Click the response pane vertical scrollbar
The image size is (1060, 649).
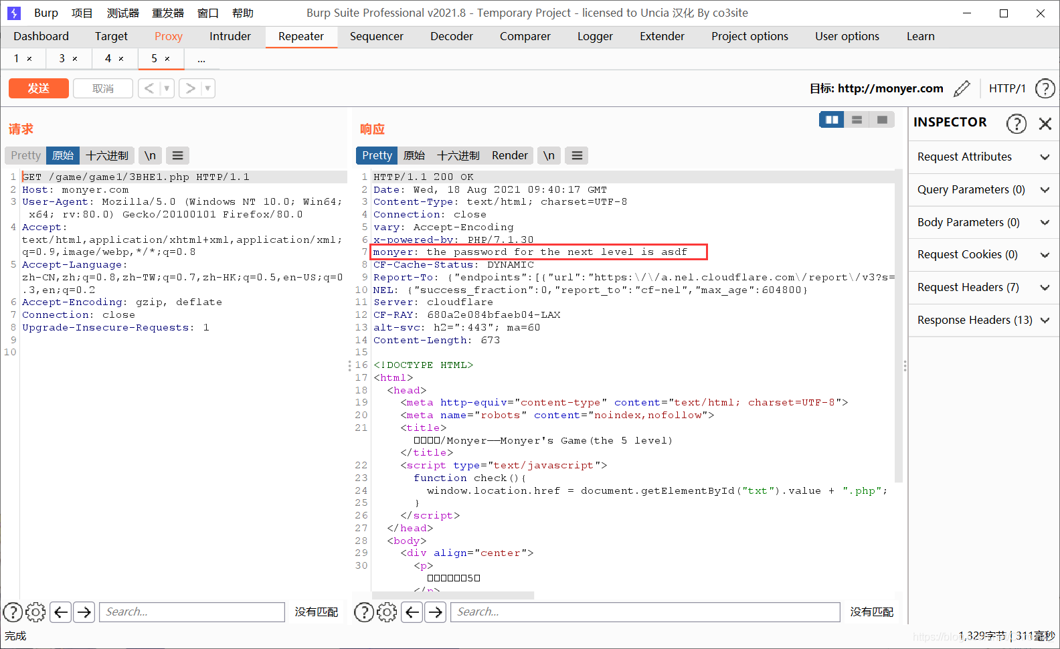click(899, 327)
